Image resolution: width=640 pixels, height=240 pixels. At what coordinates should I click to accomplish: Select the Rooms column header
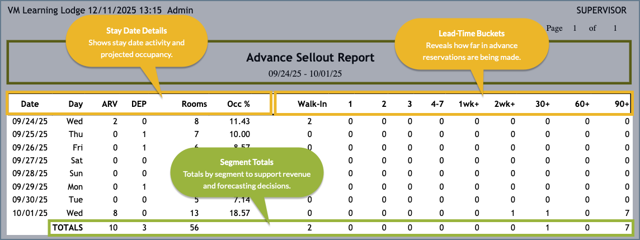[x=194, y=104]
